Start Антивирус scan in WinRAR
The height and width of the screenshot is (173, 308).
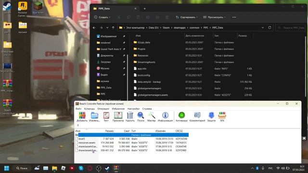point(181,117)
